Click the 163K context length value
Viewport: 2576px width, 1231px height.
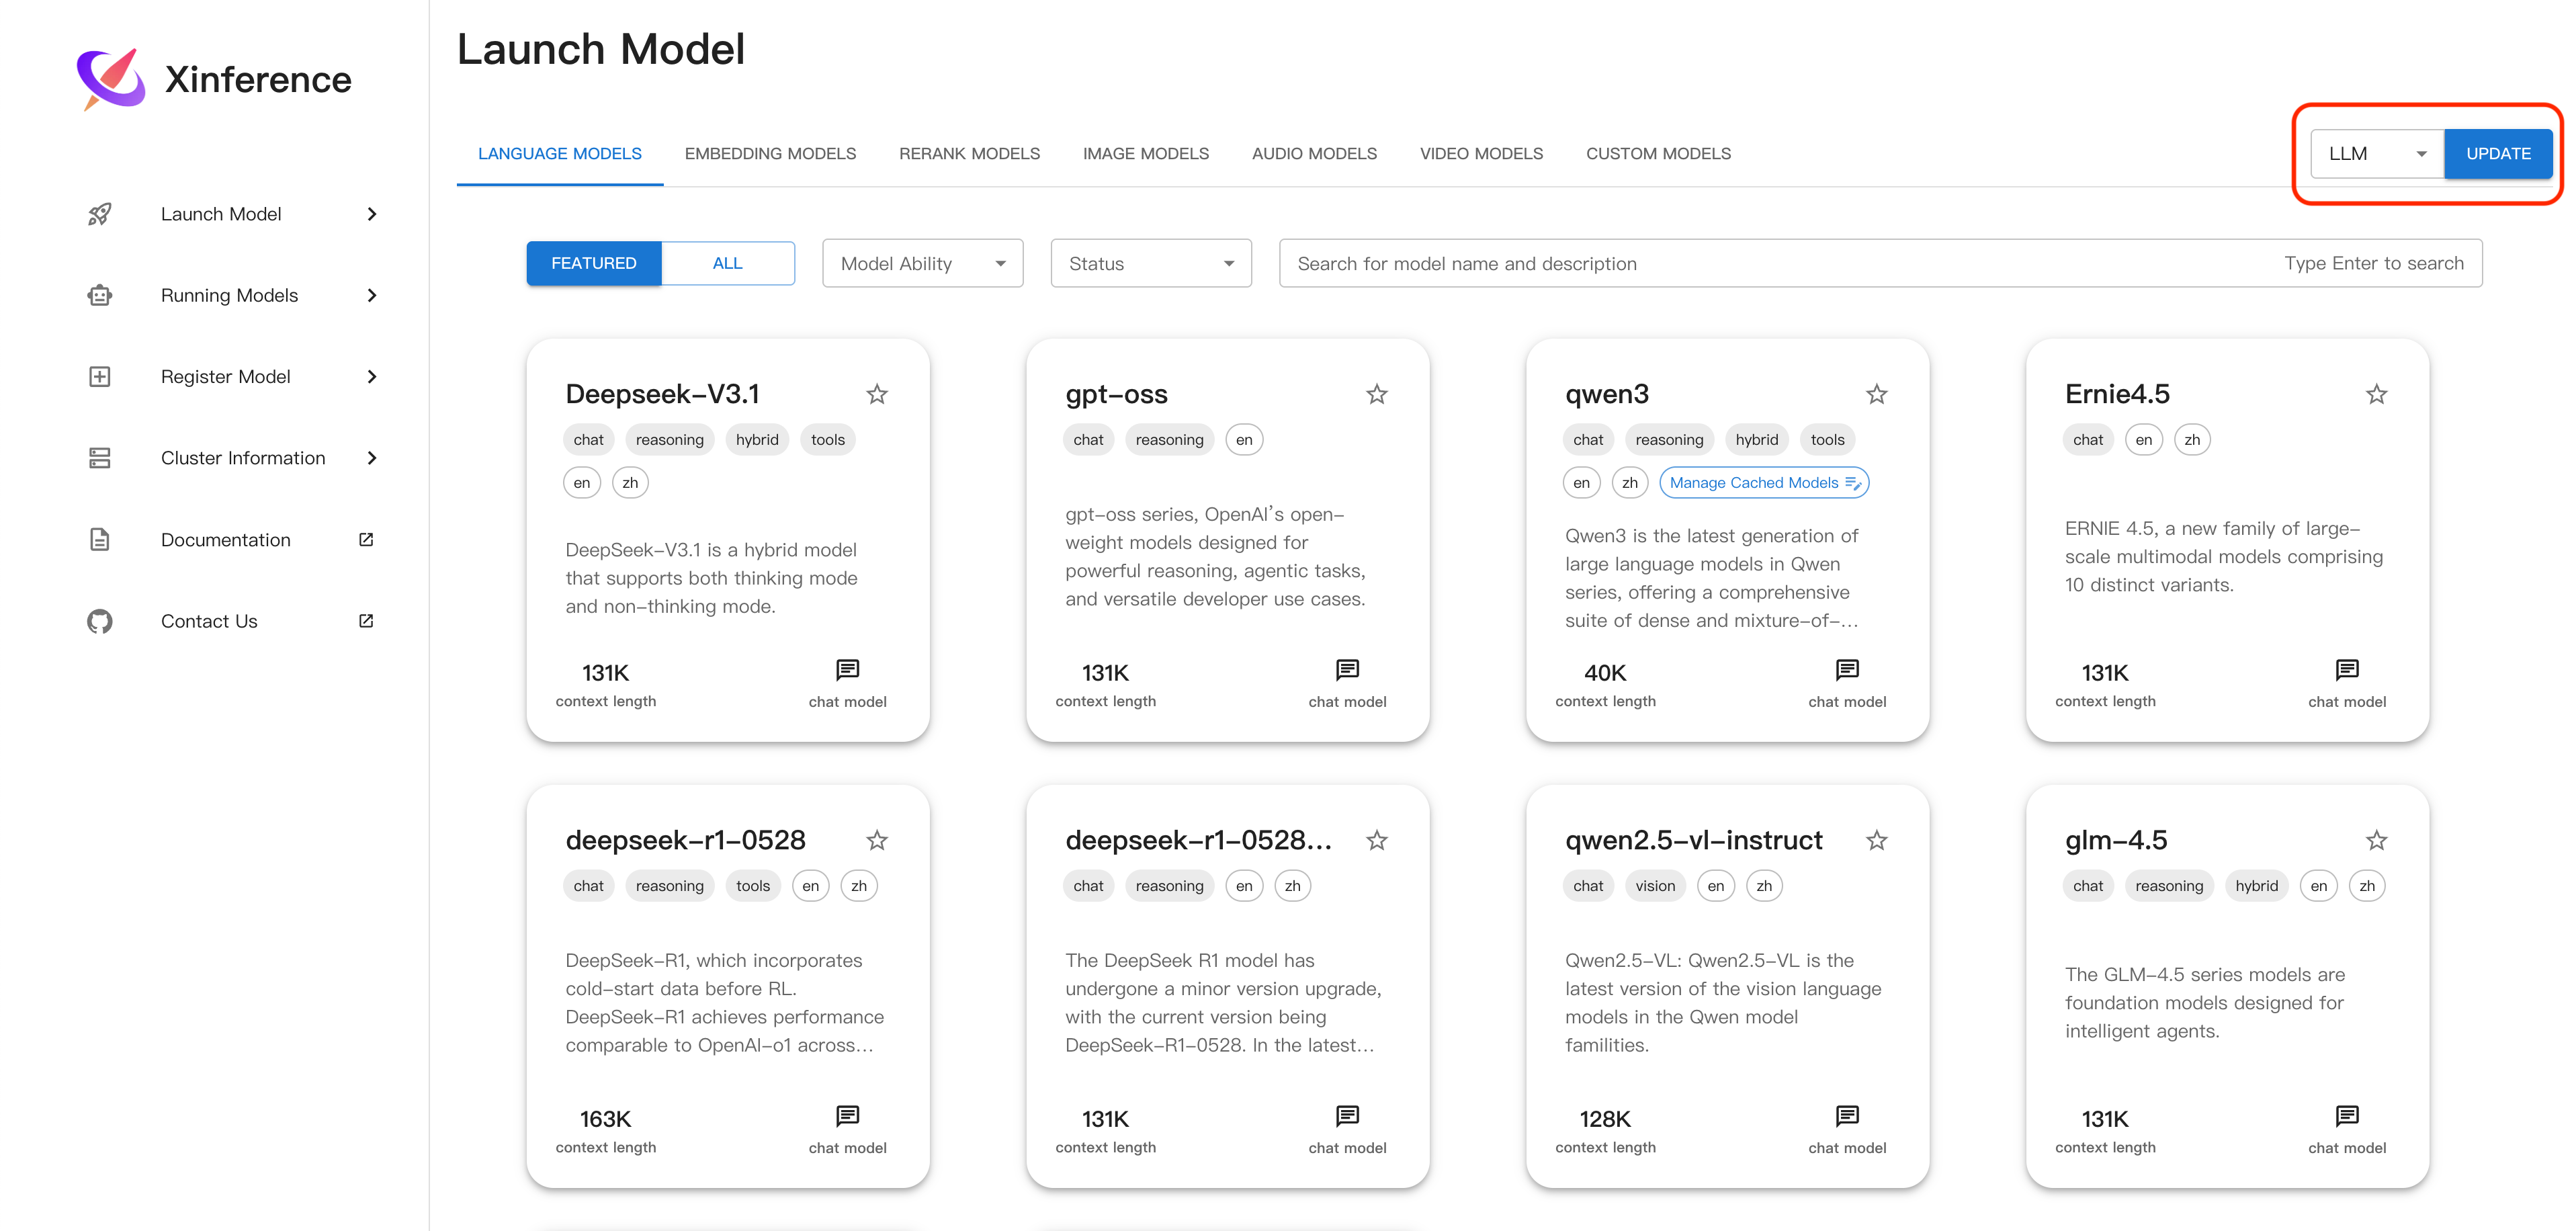[x=605, y=1119]
